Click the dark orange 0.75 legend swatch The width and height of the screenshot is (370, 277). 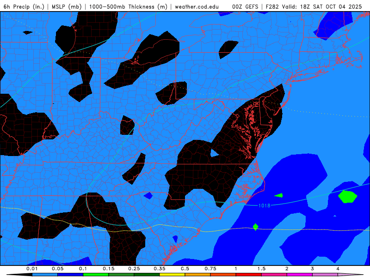click(x=223, y=275)
